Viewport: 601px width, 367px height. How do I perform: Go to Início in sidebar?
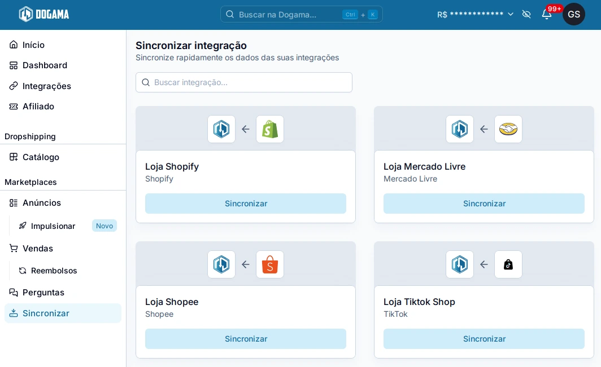tap(63, 45)
